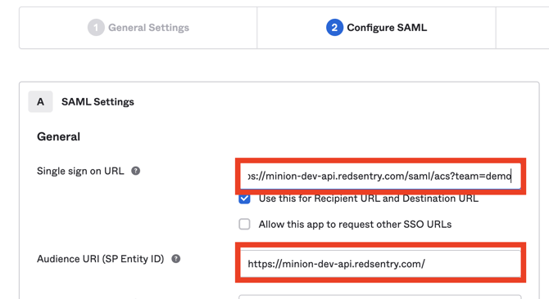This screenshot has width=549, height=299.
Task: Click the 'Use this for Recipient URL and Destination URL' text
Action: click(x=369, y=199)
